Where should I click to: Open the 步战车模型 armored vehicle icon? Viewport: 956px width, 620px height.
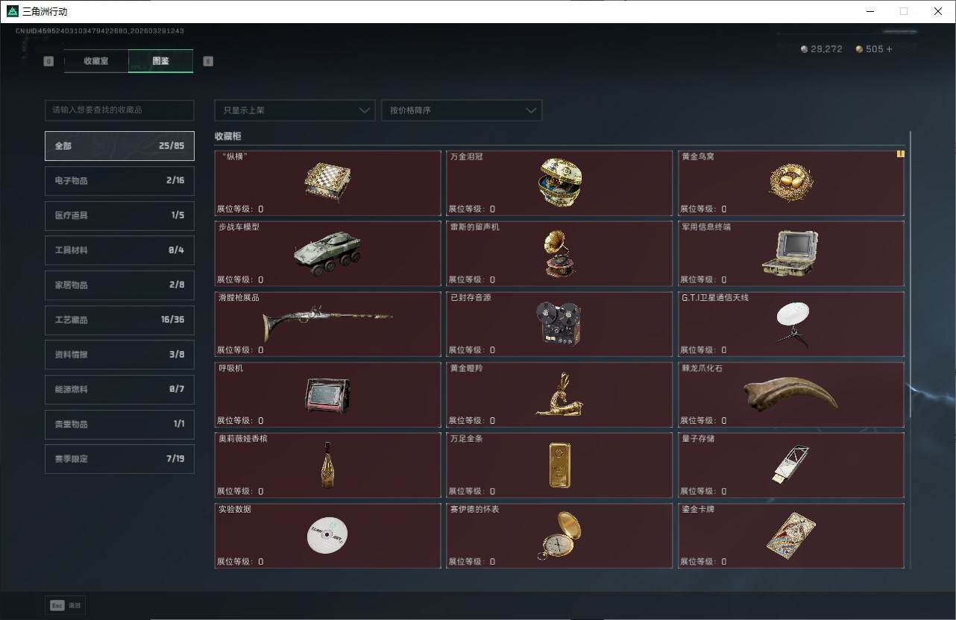[x=327, y=253]
